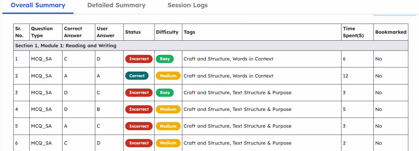
Task: Click the Bookmarked column header
Action: pyautogui.click(x=391, y=32)
